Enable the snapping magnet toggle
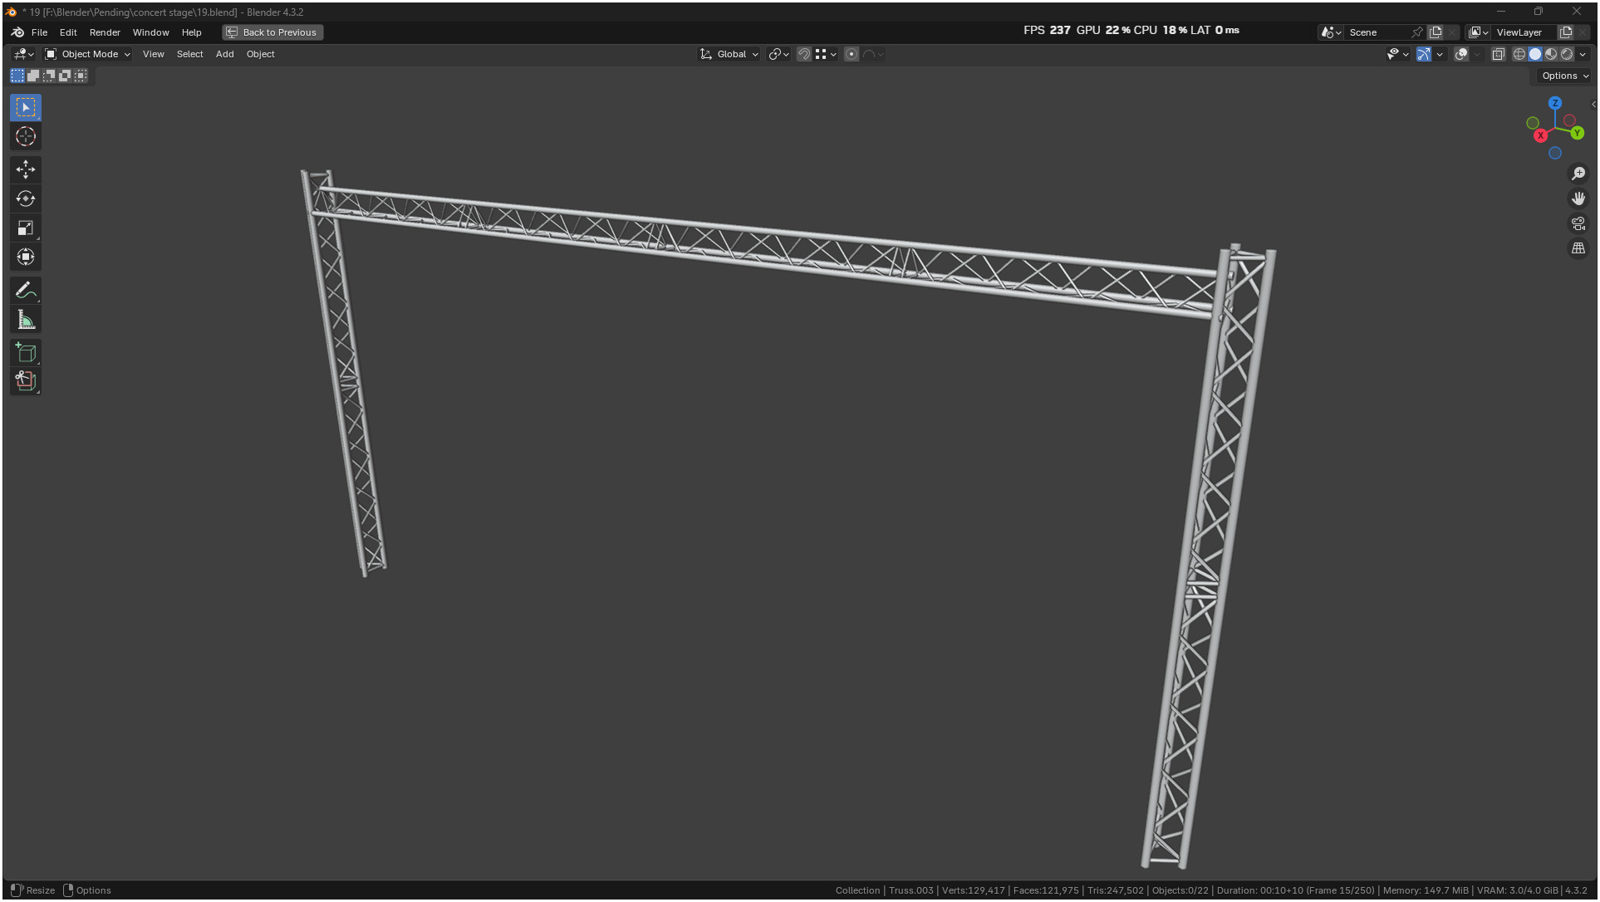Image resolution: width=1600 pixels, height=902 pixels. [x=803, y=54]
